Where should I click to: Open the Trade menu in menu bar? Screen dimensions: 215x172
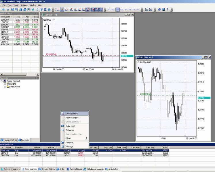(x=16, y=5)
